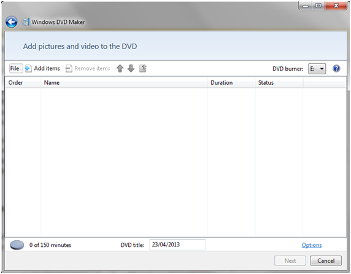Focus the DVD title input field

[177, 245]
